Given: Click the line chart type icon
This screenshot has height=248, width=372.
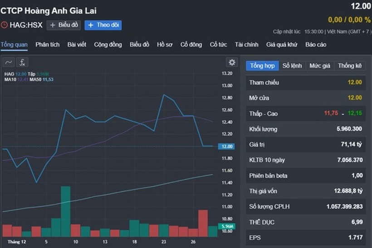Looking at the screenshot, I should (9, 63).
